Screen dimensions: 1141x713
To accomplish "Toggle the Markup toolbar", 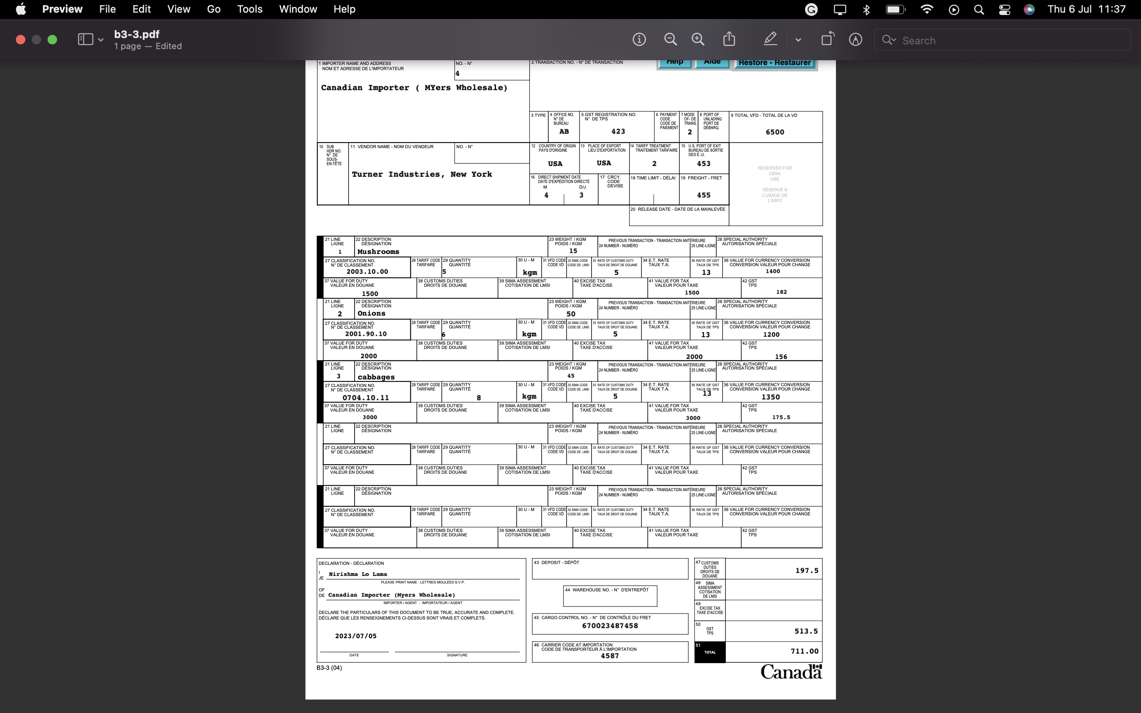I will coord(855,39).
